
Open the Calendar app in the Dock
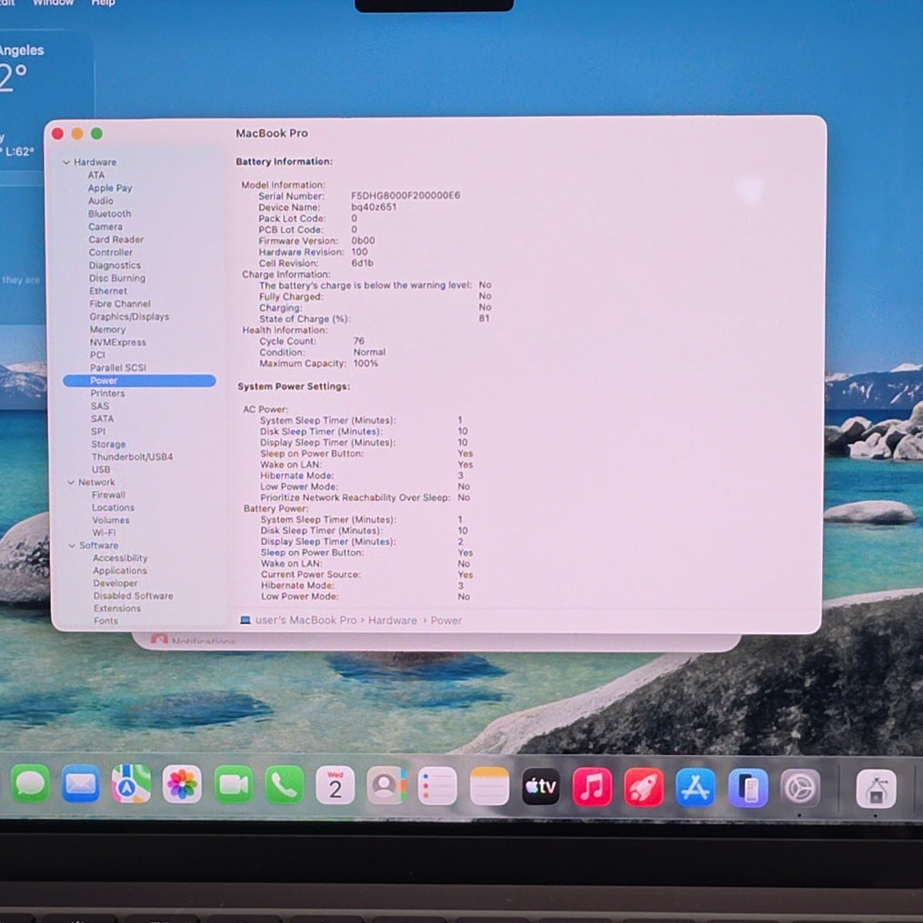click(335, 785)
